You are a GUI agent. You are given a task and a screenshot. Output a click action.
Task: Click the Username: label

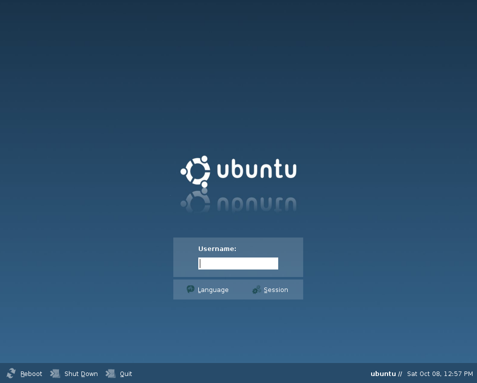217,248
